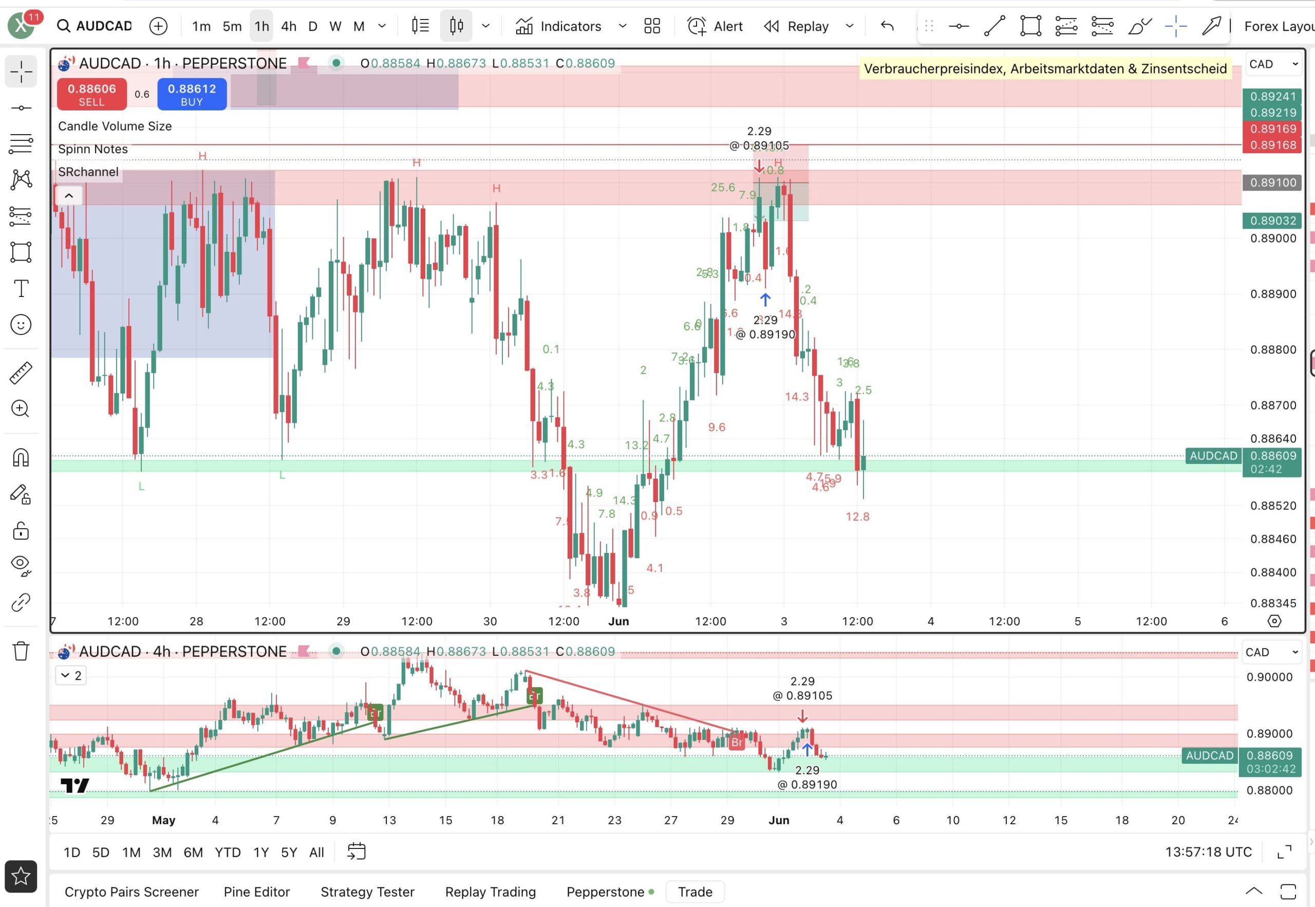The width and height of the screenshot is (1315, 907).
Task: Click the first bar style icon after timeframes
Action: 420,26
